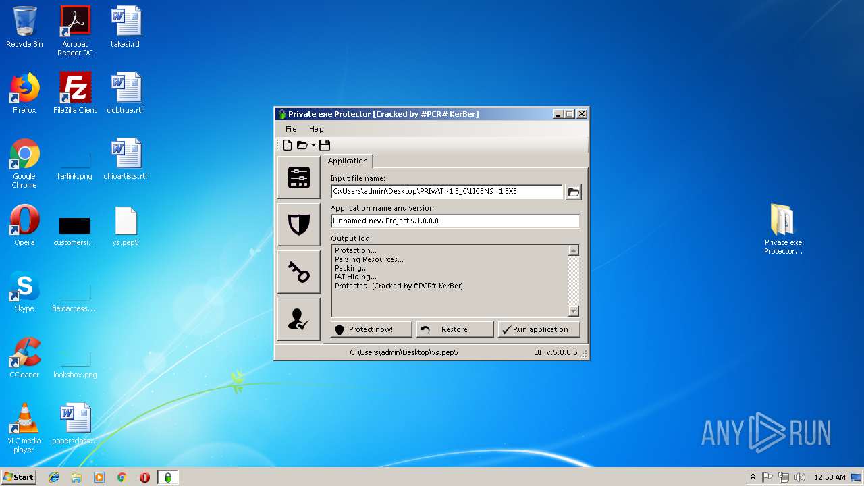Select the CCleaner desktop icon
The width and height of the screenshot is (864, 486).
point(24,358)
